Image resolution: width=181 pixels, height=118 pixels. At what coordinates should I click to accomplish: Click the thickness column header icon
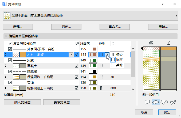click(113, 43)
